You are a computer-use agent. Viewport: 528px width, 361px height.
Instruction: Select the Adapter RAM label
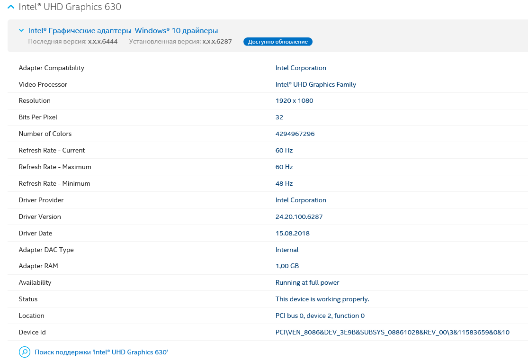pos(38,266)
